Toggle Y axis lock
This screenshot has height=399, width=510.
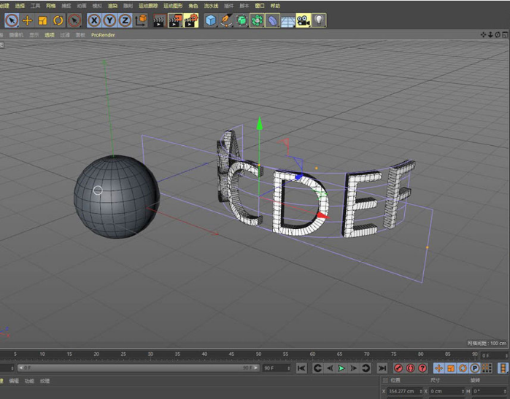tap(109, 20)
